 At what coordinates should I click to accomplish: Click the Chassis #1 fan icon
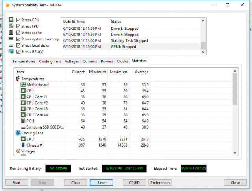click(x=23, y=145)
